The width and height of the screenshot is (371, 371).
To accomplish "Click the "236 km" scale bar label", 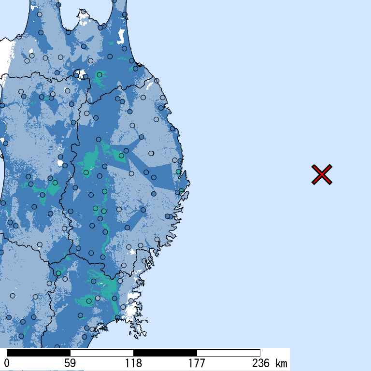I will pyautogui.click(x=270, y=363).
